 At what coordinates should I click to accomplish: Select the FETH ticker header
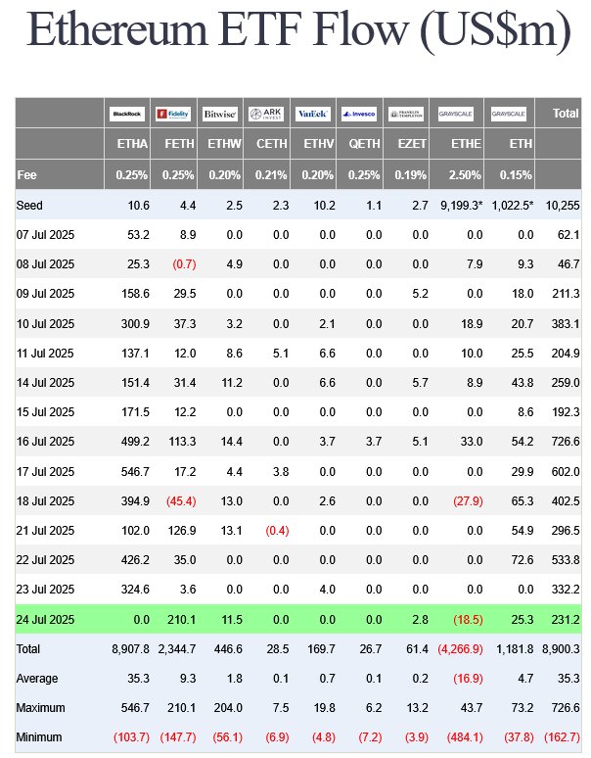(179, 144)
